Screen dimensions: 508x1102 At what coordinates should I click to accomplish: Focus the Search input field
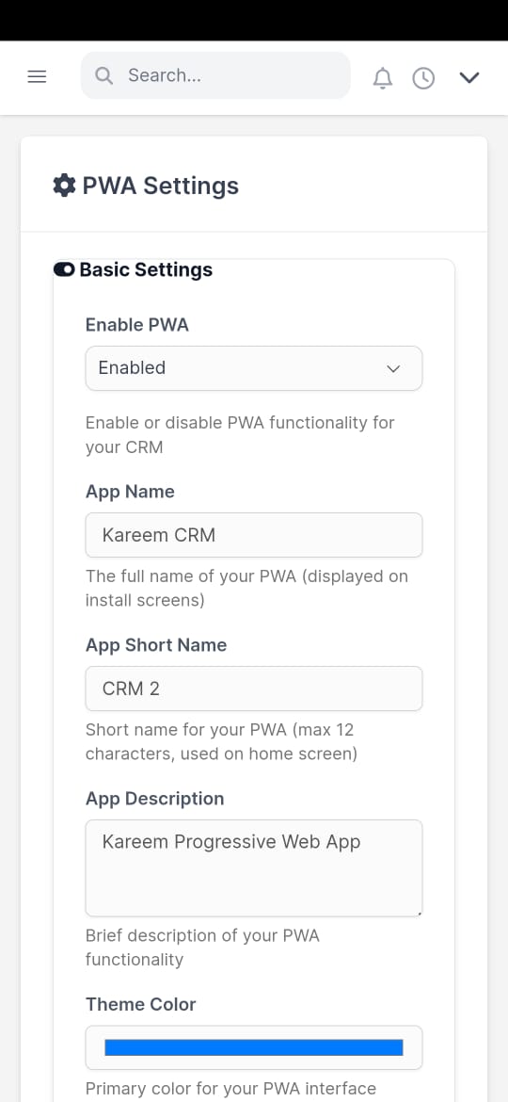(215, 75)
